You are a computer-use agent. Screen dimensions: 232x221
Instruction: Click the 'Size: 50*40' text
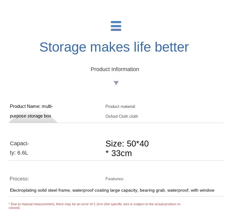(x=127, y=144)
